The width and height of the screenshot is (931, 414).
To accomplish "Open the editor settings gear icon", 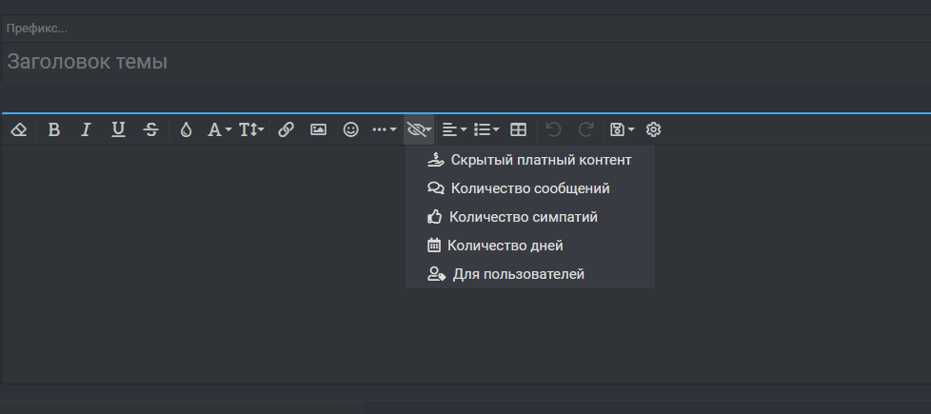I will 653,129.
